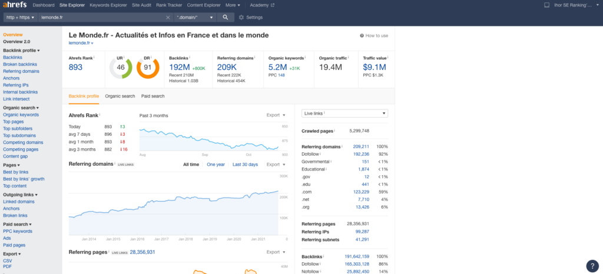This screenshot has height=274, width=603.
Task: Open Top subfolders in sidebar
Action: pyautogui.click(x=18, y=129)
